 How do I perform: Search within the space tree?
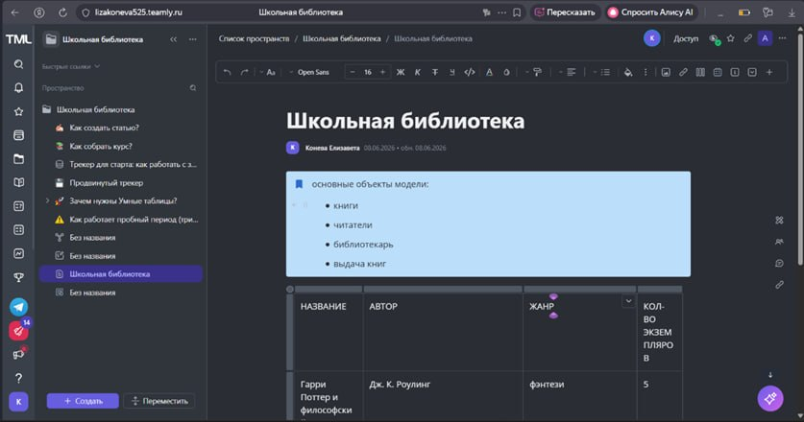(x=193, y=88)
